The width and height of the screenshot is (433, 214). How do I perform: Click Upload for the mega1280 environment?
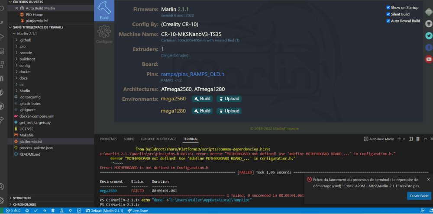(x=229, y=111)
